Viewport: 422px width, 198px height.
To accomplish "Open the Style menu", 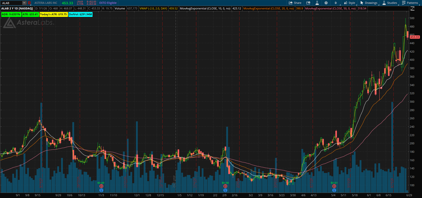I will coord(350,2).
